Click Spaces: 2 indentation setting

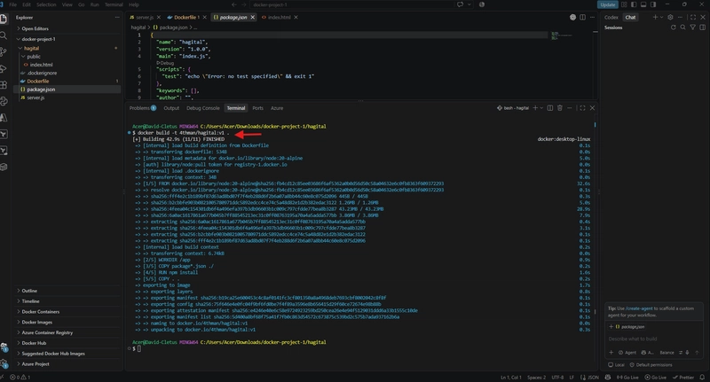pyautogui.click(x=536, y=377)
